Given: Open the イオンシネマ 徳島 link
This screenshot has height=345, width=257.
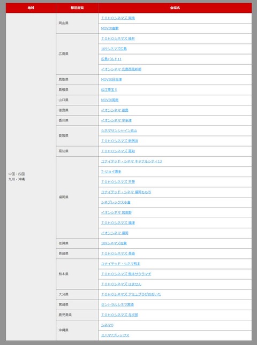Looking at the screenshot, I should pyautogui.click(x=115, y=110).
